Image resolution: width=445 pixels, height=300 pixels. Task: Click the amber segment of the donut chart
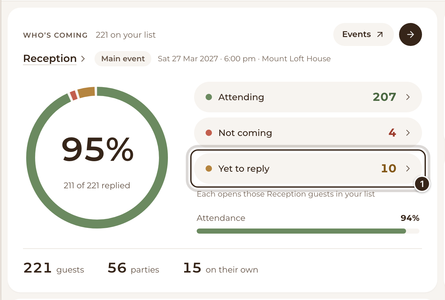[x=87, y=92]
